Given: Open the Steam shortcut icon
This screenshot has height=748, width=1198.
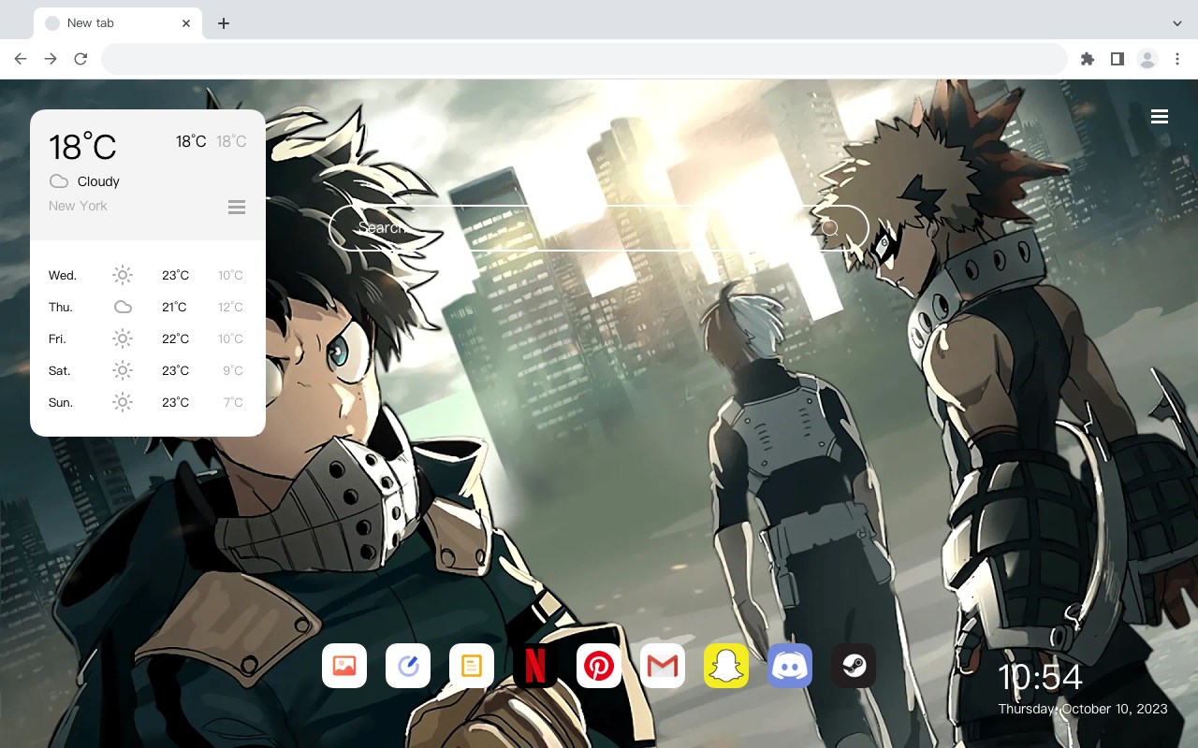Looking at the screenshot, I should pos(854,666).
